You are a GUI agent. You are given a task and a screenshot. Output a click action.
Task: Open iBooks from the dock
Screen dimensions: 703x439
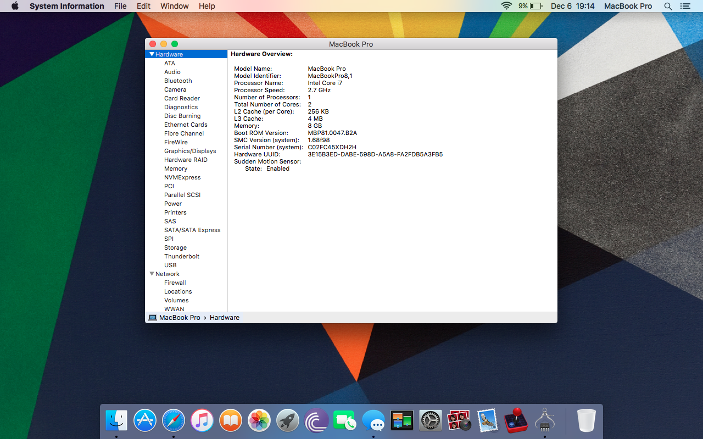[231, 421]
